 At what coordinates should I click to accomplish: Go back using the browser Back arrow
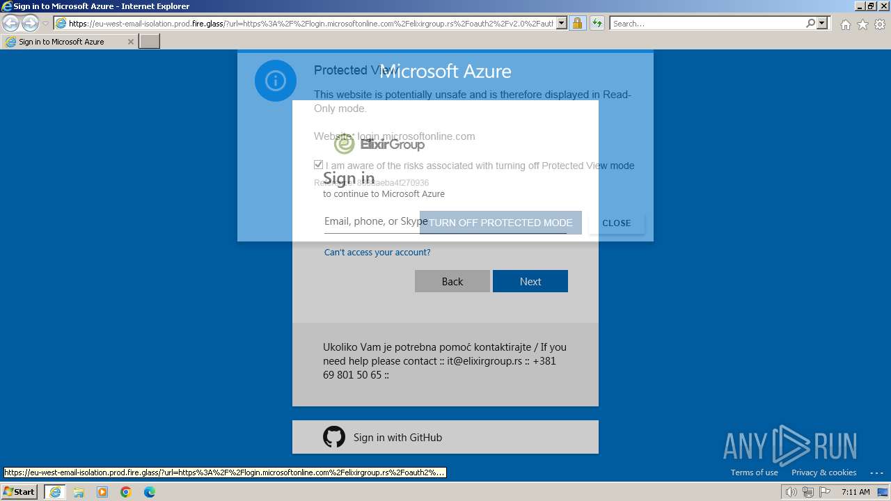tap(11, 23)
